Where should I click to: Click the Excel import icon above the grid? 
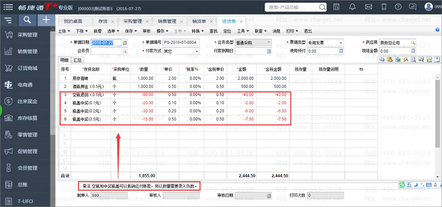click(x=398, y=59)
